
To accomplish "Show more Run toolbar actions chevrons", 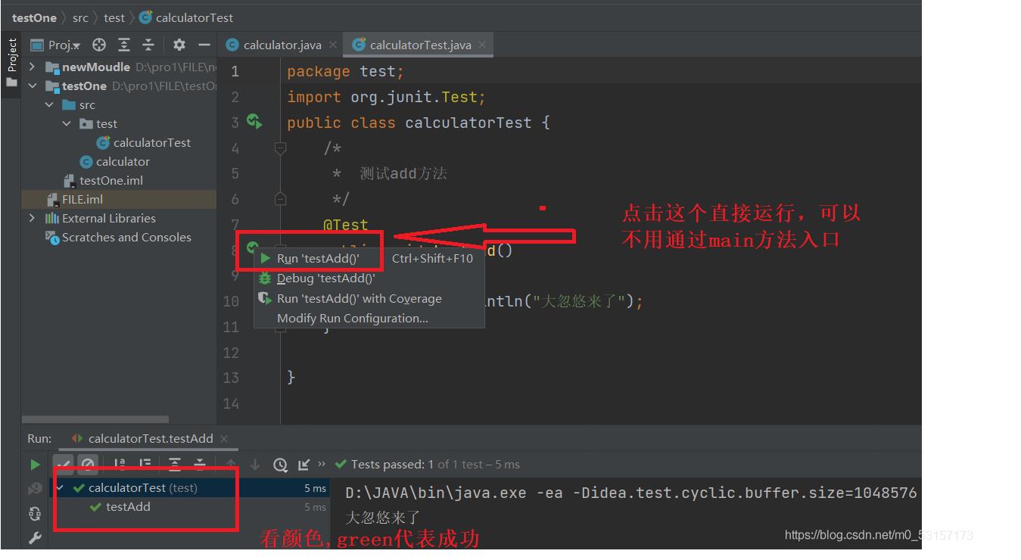I will pos(322,464).
